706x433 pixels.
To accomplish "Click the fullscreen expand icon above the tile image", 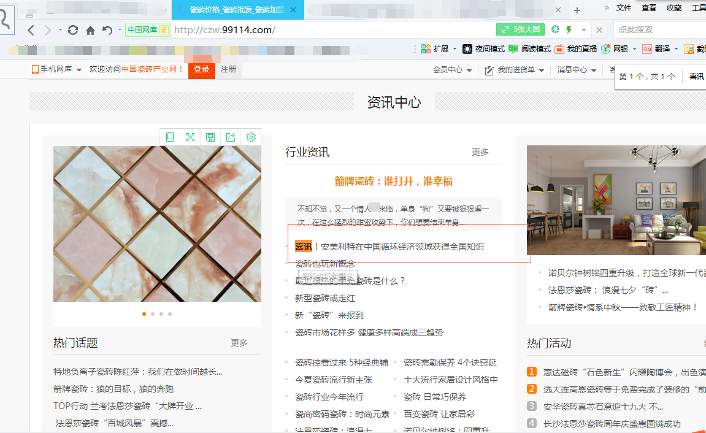I will [191, 137].
